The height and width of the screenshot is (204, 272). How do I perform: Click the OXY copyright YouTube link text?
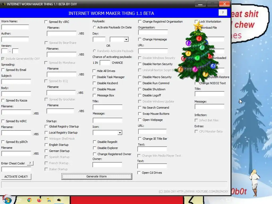[x=193, y=192]
